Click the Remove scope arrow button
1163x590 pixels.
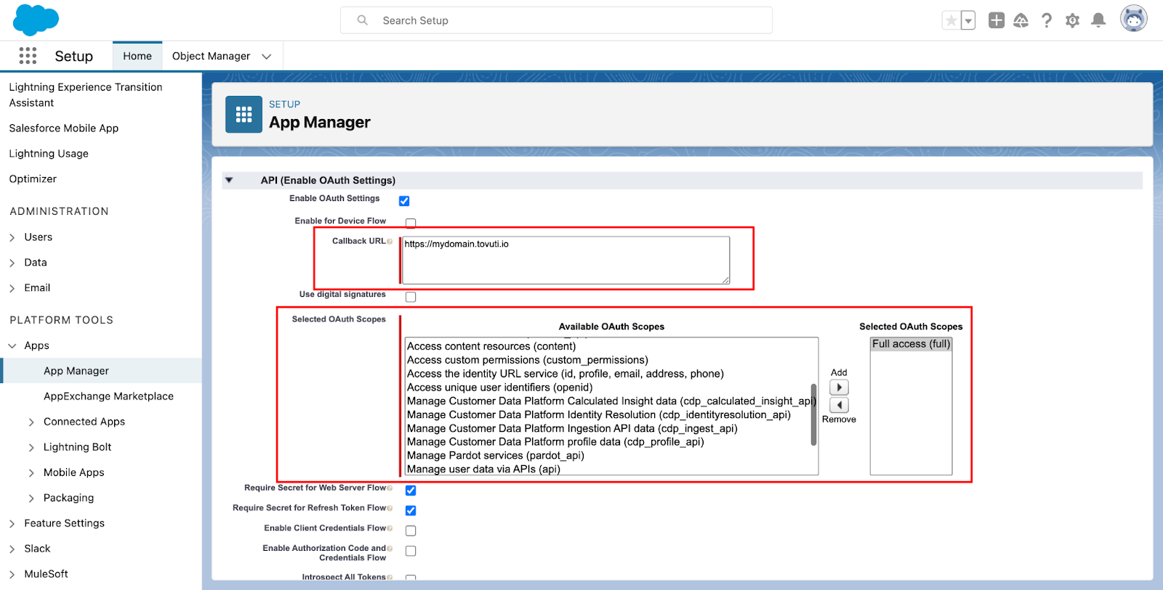pyautogui.click(x=839, y=405)
